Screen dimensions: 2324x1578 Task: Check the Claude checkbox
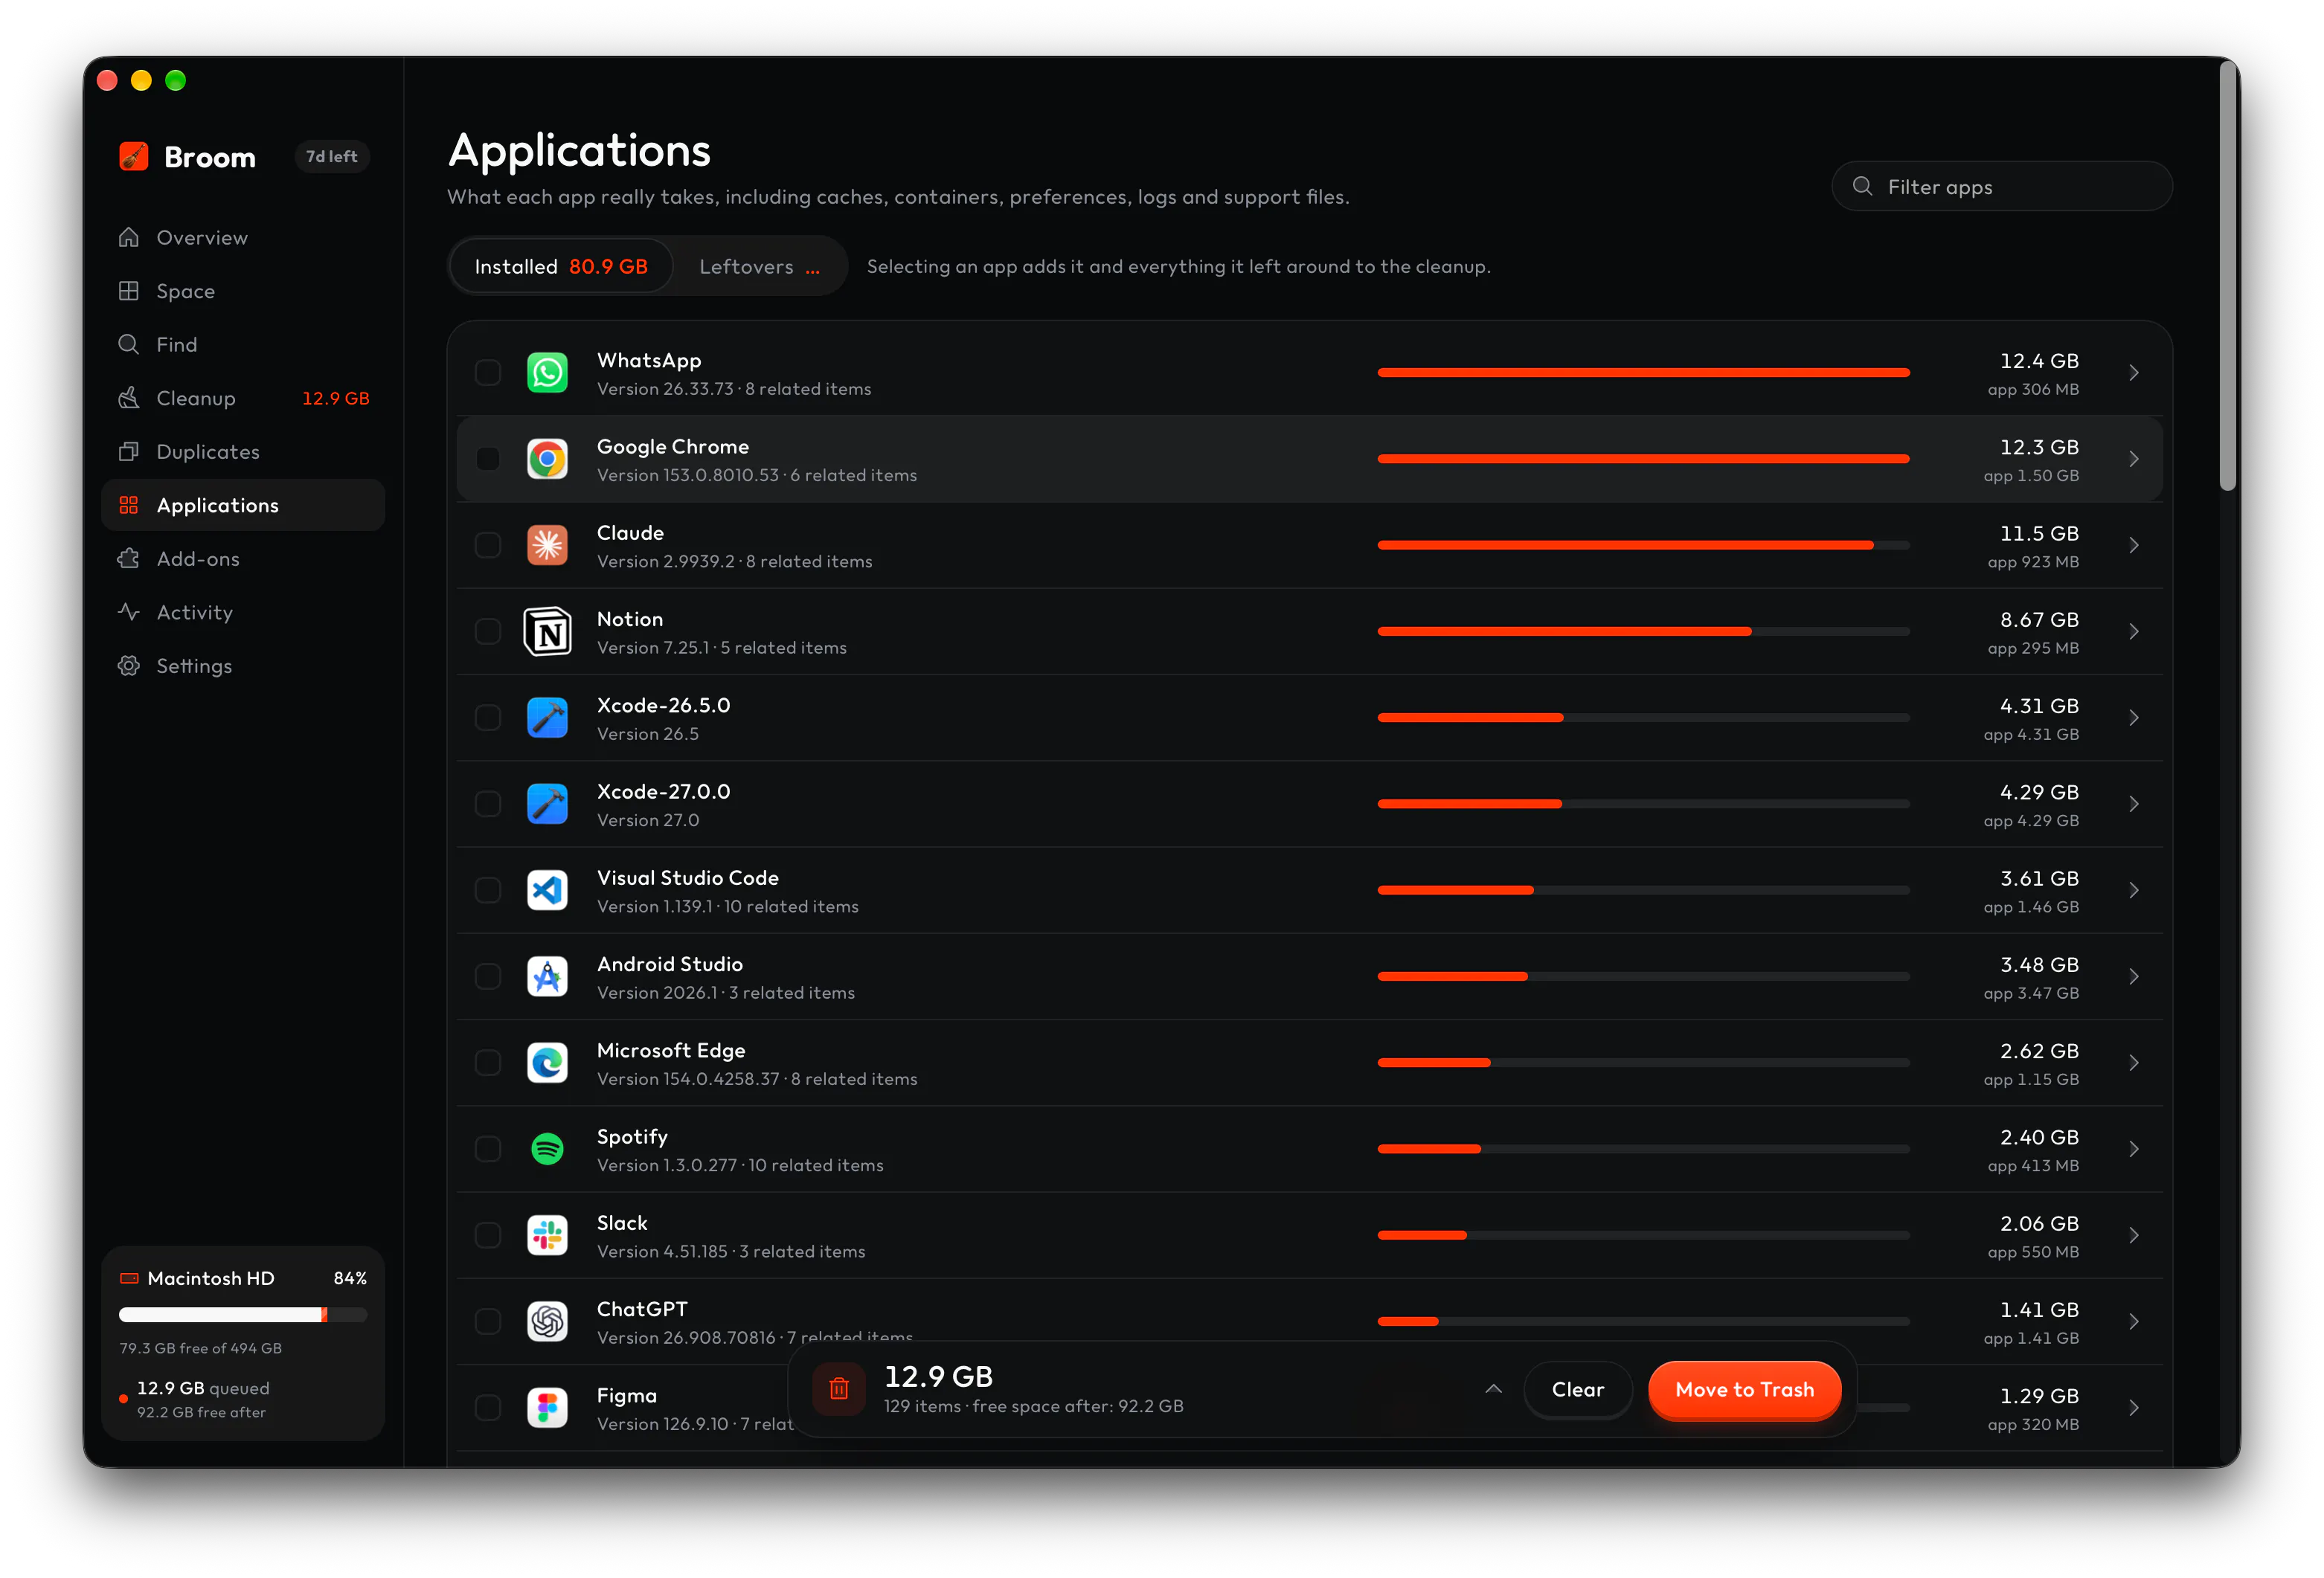click(x=488, y=546)
